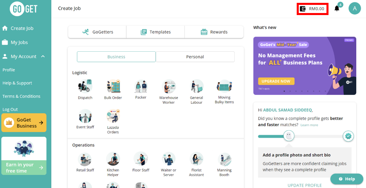Open the Rewards tab
Image resolution: width=366 pixels, height=188 pixels.
click(214, 32)
